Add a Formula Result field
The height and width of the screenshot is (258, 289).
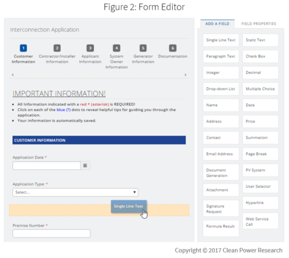tap(221, 229)
